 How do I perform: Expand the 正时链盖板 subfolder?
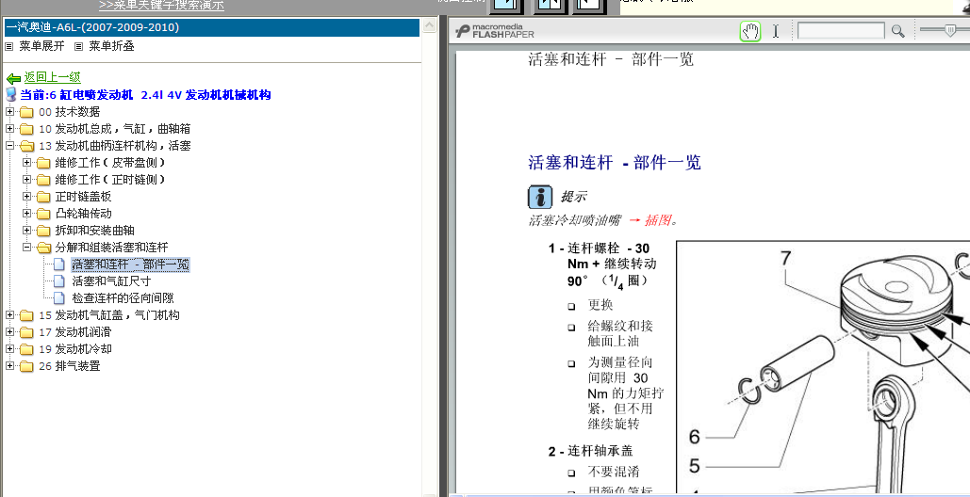click(x=26, y=197)
